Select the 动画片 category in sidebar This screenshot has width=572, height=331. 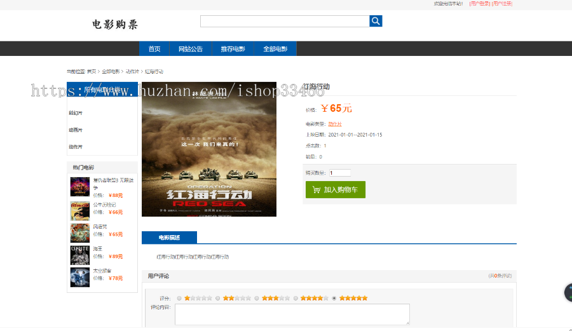76,130
